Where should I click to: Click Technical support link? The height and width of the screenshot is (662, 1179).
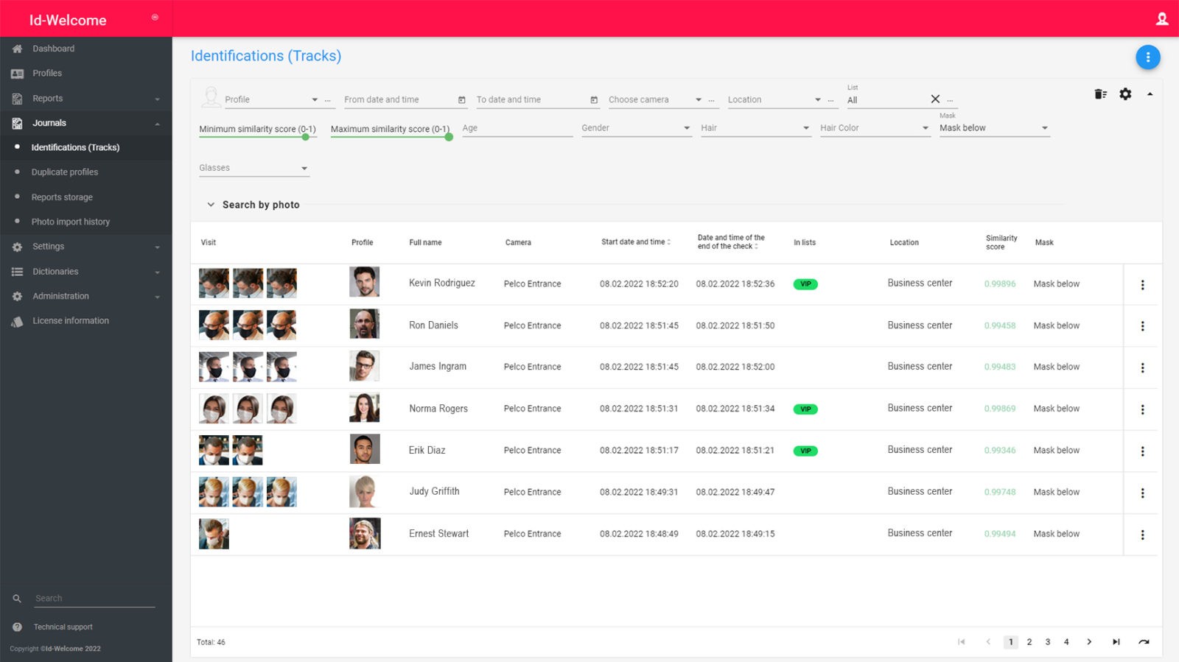63,627
